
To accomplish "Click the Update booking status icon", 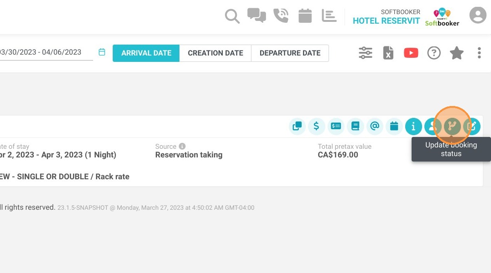I will (x=452, y=126).
